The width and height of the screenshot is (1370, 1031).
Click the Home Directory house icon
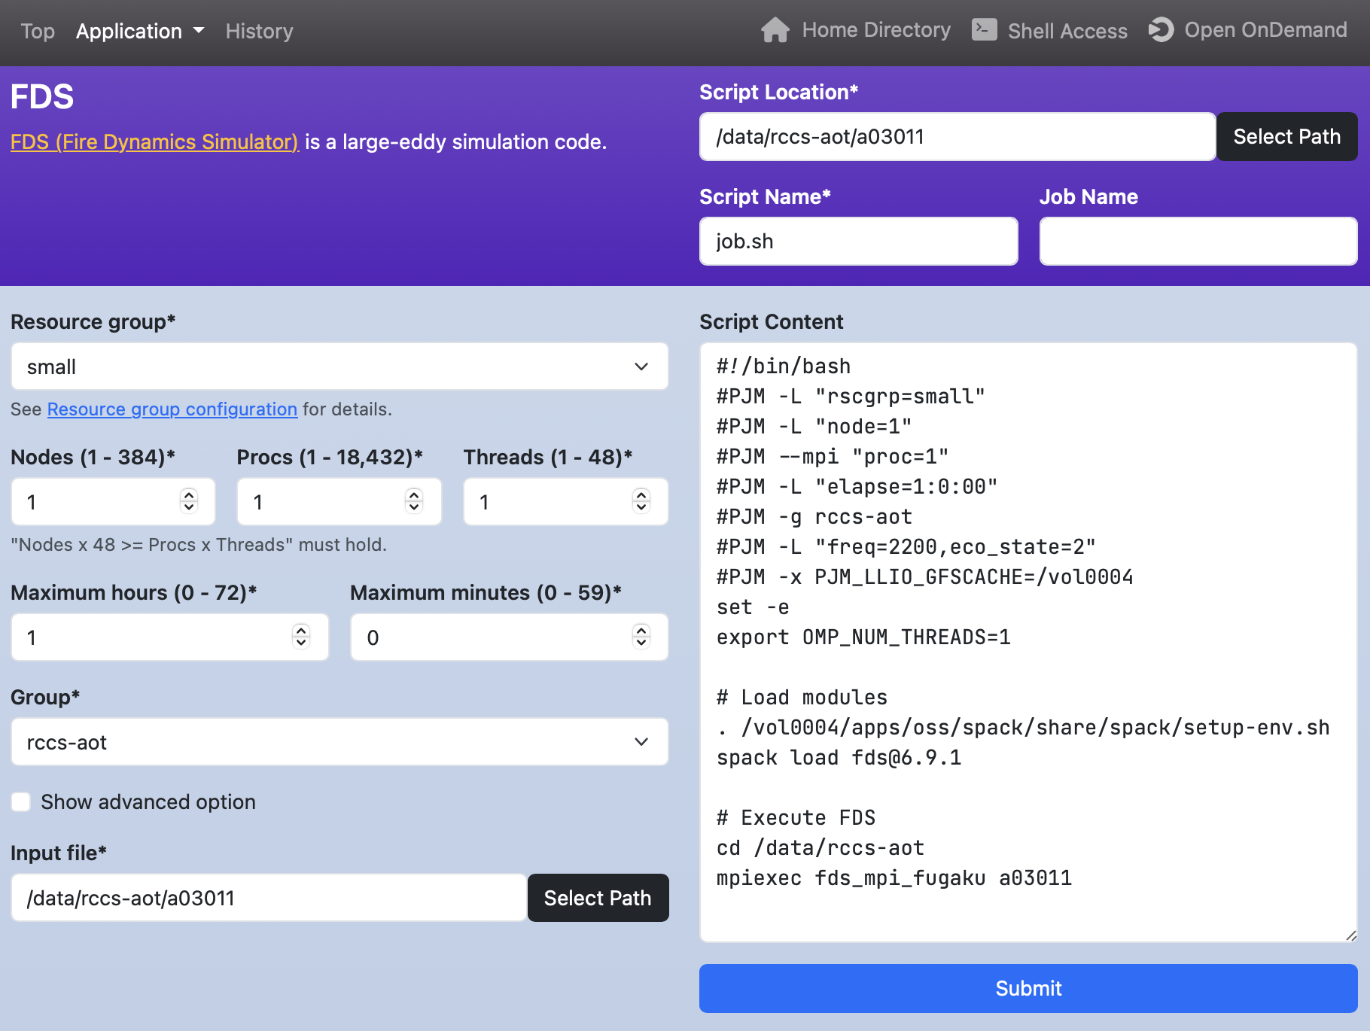775,30
